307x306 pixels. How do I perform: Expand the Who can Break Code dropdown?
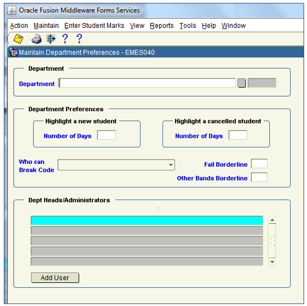point(171,165)
